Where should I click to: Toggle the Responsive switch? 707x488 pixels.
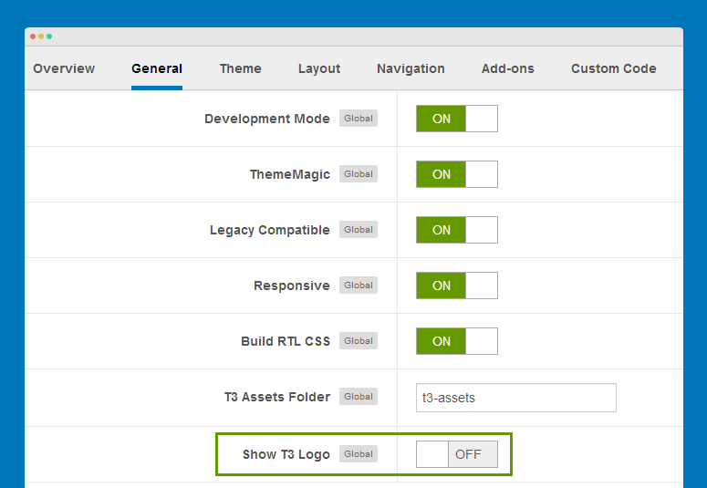457,286
